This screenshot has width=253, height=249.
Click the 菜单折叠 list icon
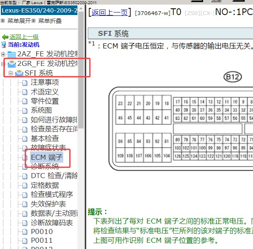(x=33, y=21)
